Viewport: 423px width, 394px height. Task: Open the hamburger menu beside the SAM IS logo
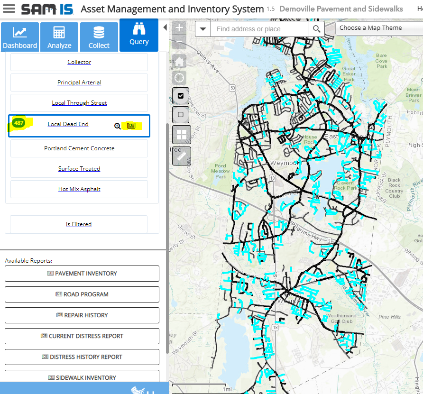click(x=9, y=9)
